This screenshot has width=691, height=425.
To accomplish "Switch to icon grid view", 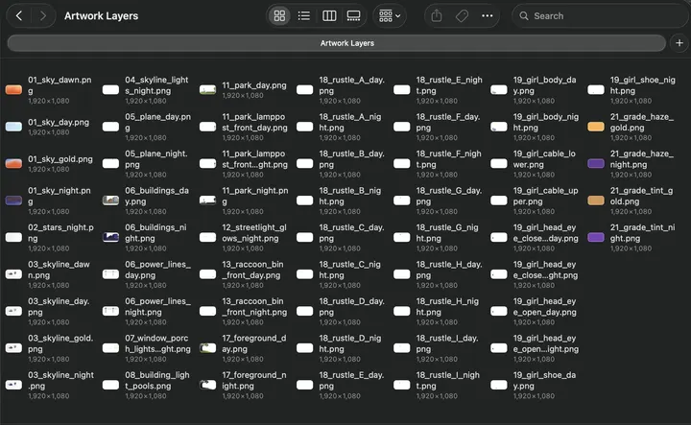I will pos(279,16).
